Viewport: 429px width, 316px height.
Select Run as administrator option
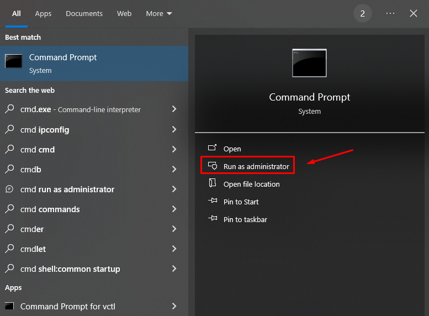pos(256,166)
